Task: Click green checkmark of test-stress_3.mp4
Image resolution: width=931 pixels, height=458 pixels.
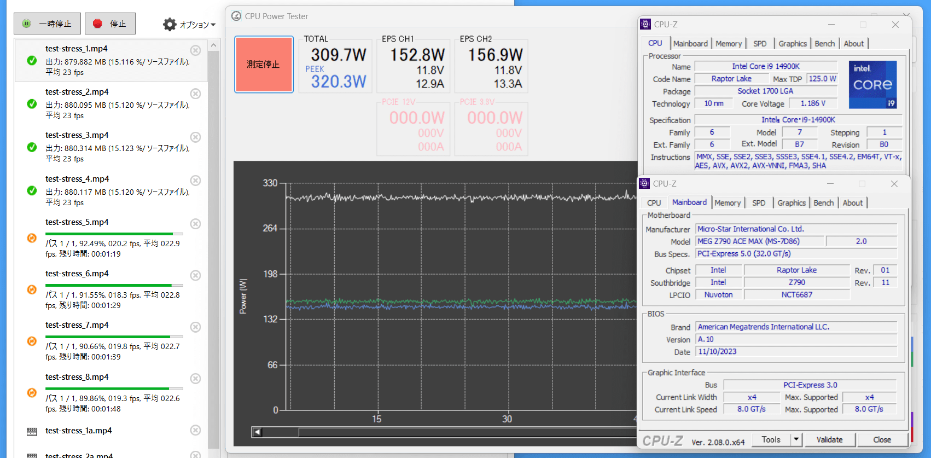Action: 32,147
